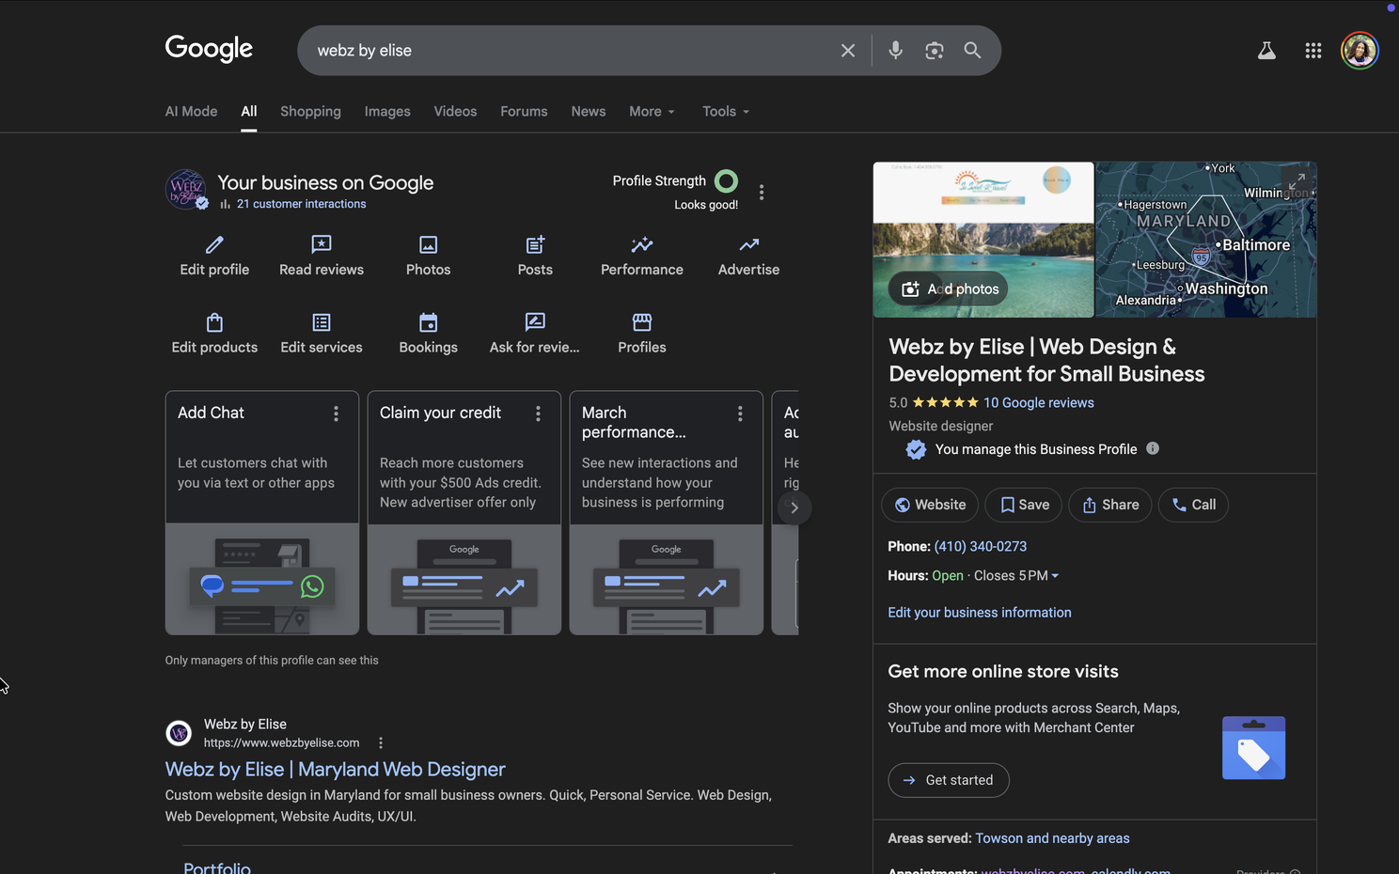Open result options for webzbyelise.com
Screen dimensions: 1399x874
point(381,742)
